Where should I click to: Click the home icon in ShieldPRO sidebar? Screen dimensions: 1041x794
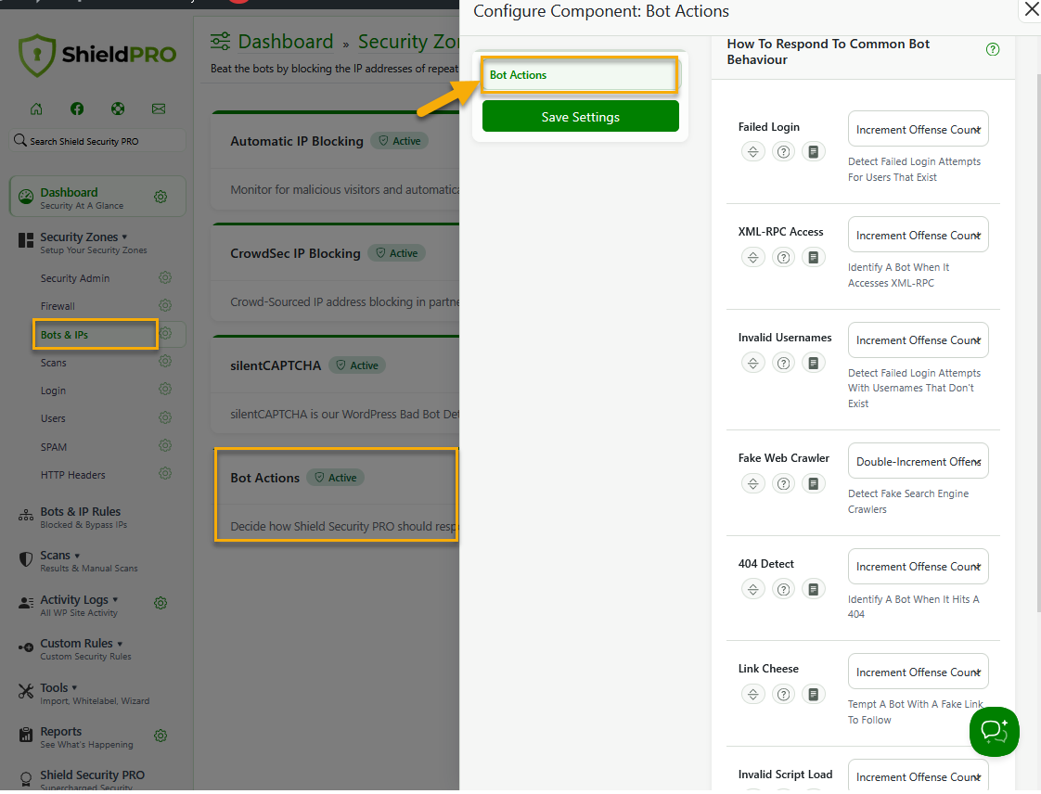tap(36, 109)
